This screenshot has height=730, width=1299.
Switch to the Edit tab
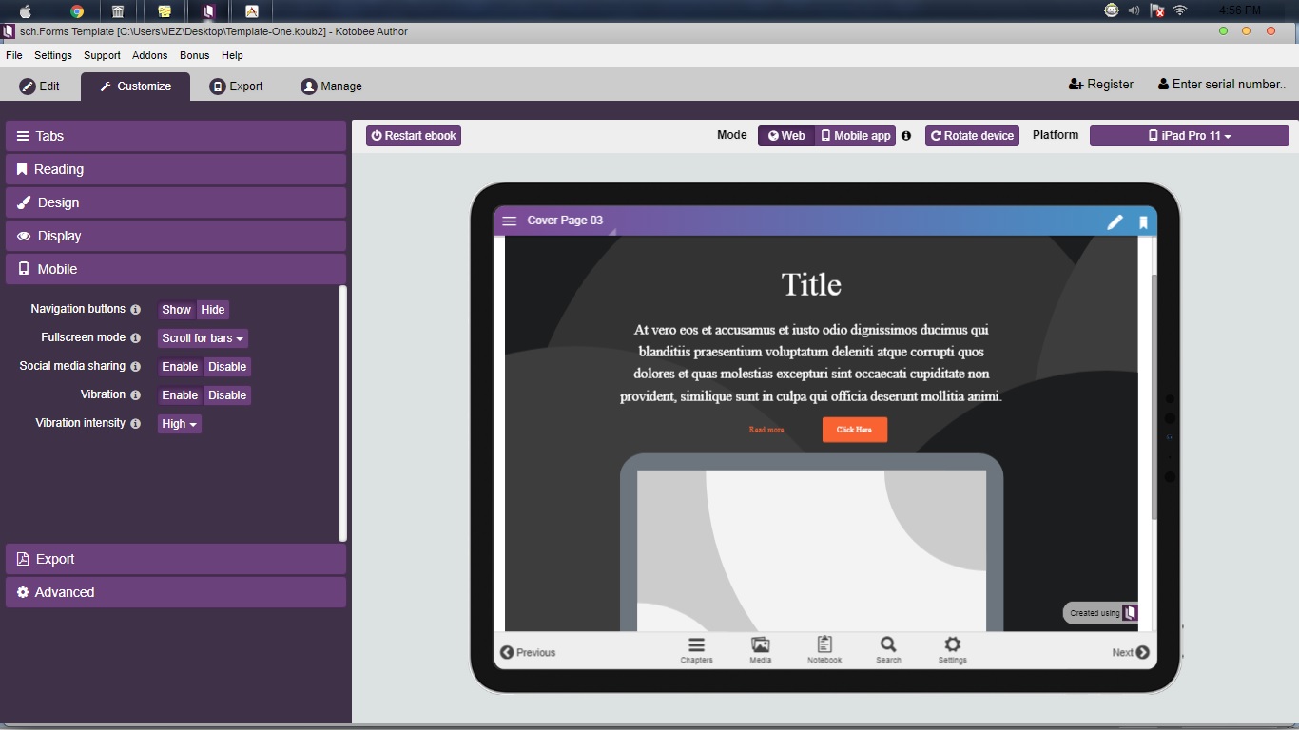click(x=40, y=86)
